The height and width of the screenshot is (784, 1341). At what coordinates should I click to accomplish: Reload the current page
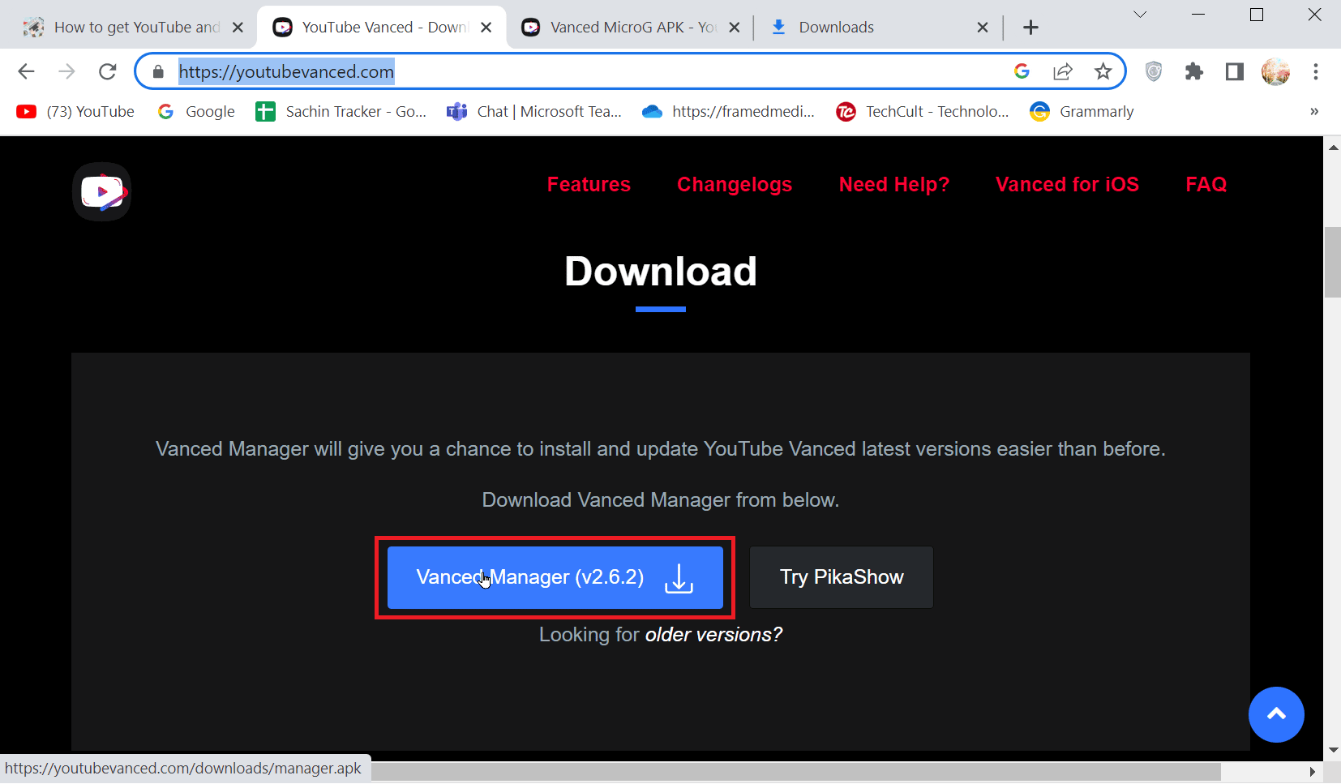pos(107,71)
